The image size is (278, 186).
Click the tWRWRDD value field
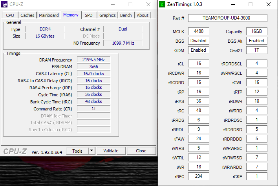(257, 167)
